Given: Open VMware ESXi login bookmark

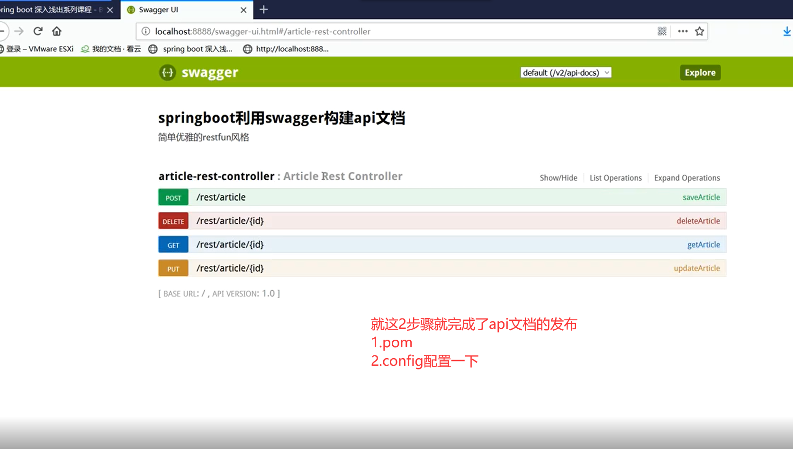Looking at the screenshot, I should coord(37,49).
